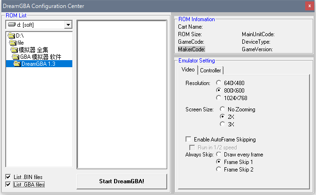
Task: Enable AutoFrame Skipping checkbox
Action: point(189,140)
